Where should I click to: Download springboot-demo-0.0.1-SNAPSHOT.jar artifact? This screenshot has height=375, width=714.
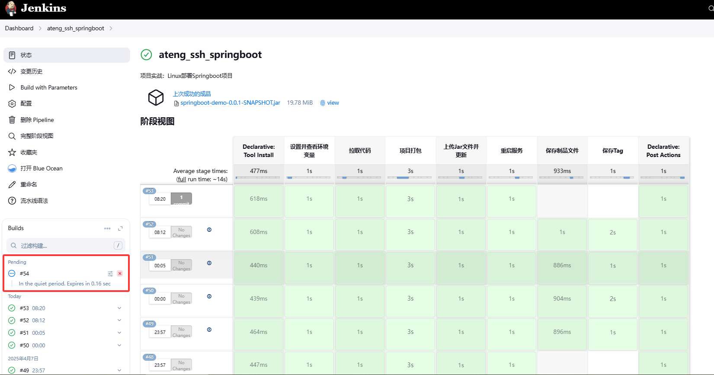pos(230,103)
